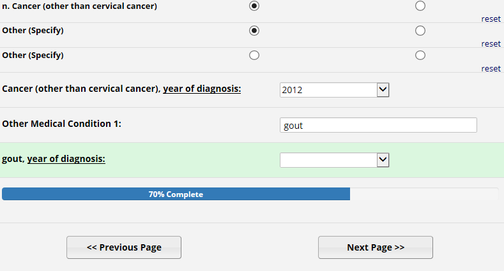Screen dimensions: 504x271
Task: Select first-column radio in first Other (Specify) row
Action: point(254,31)
